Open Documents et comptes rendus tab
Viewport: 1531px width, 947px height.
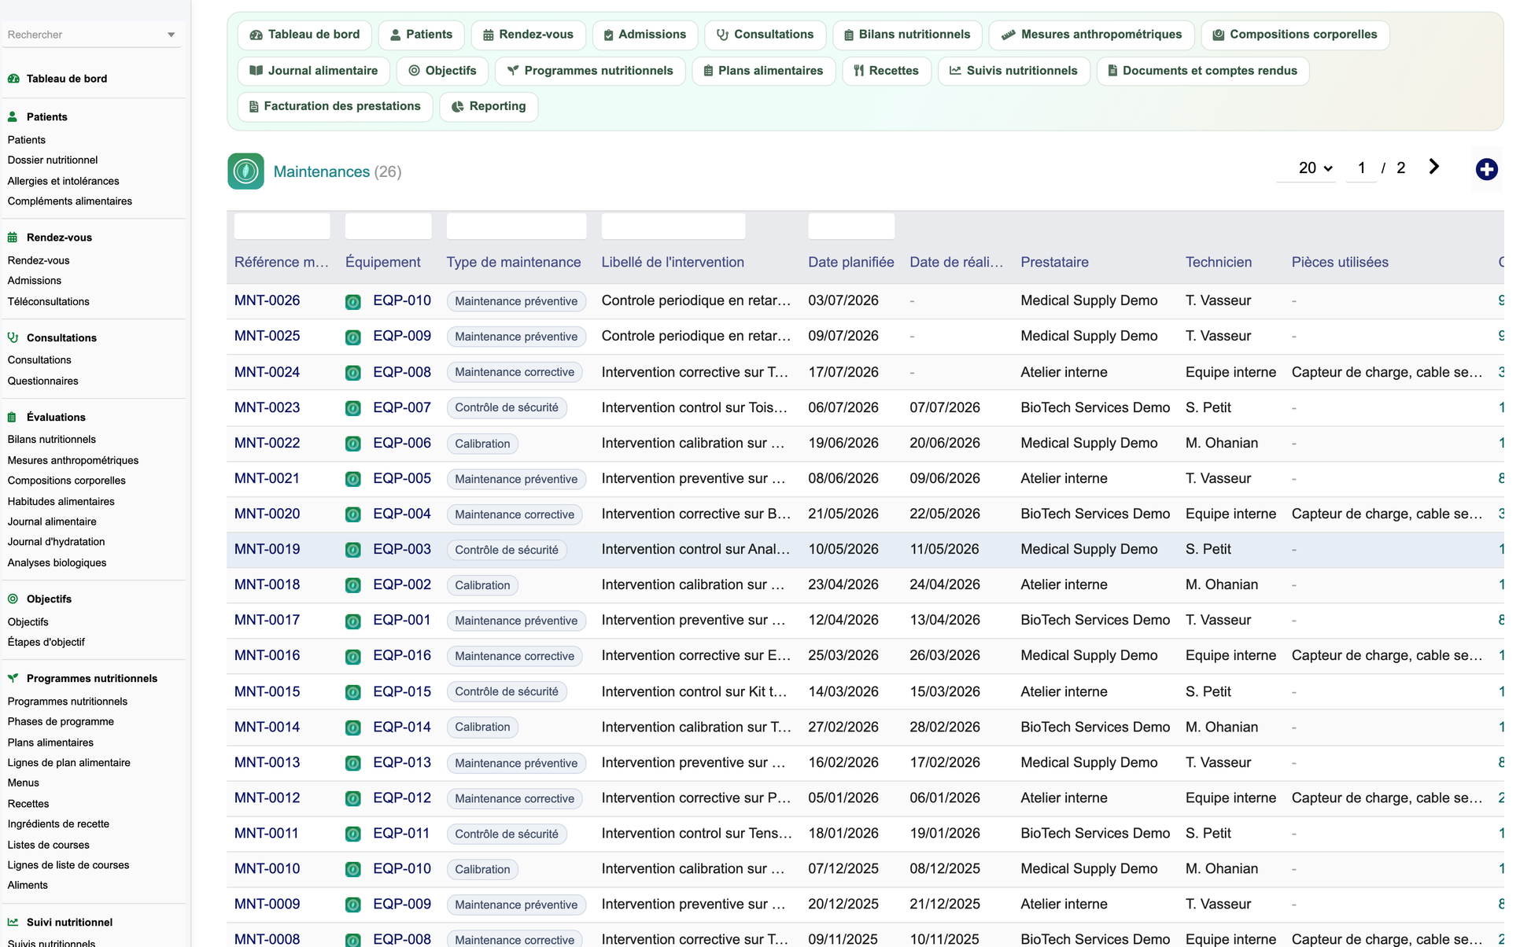(1202, 71)
